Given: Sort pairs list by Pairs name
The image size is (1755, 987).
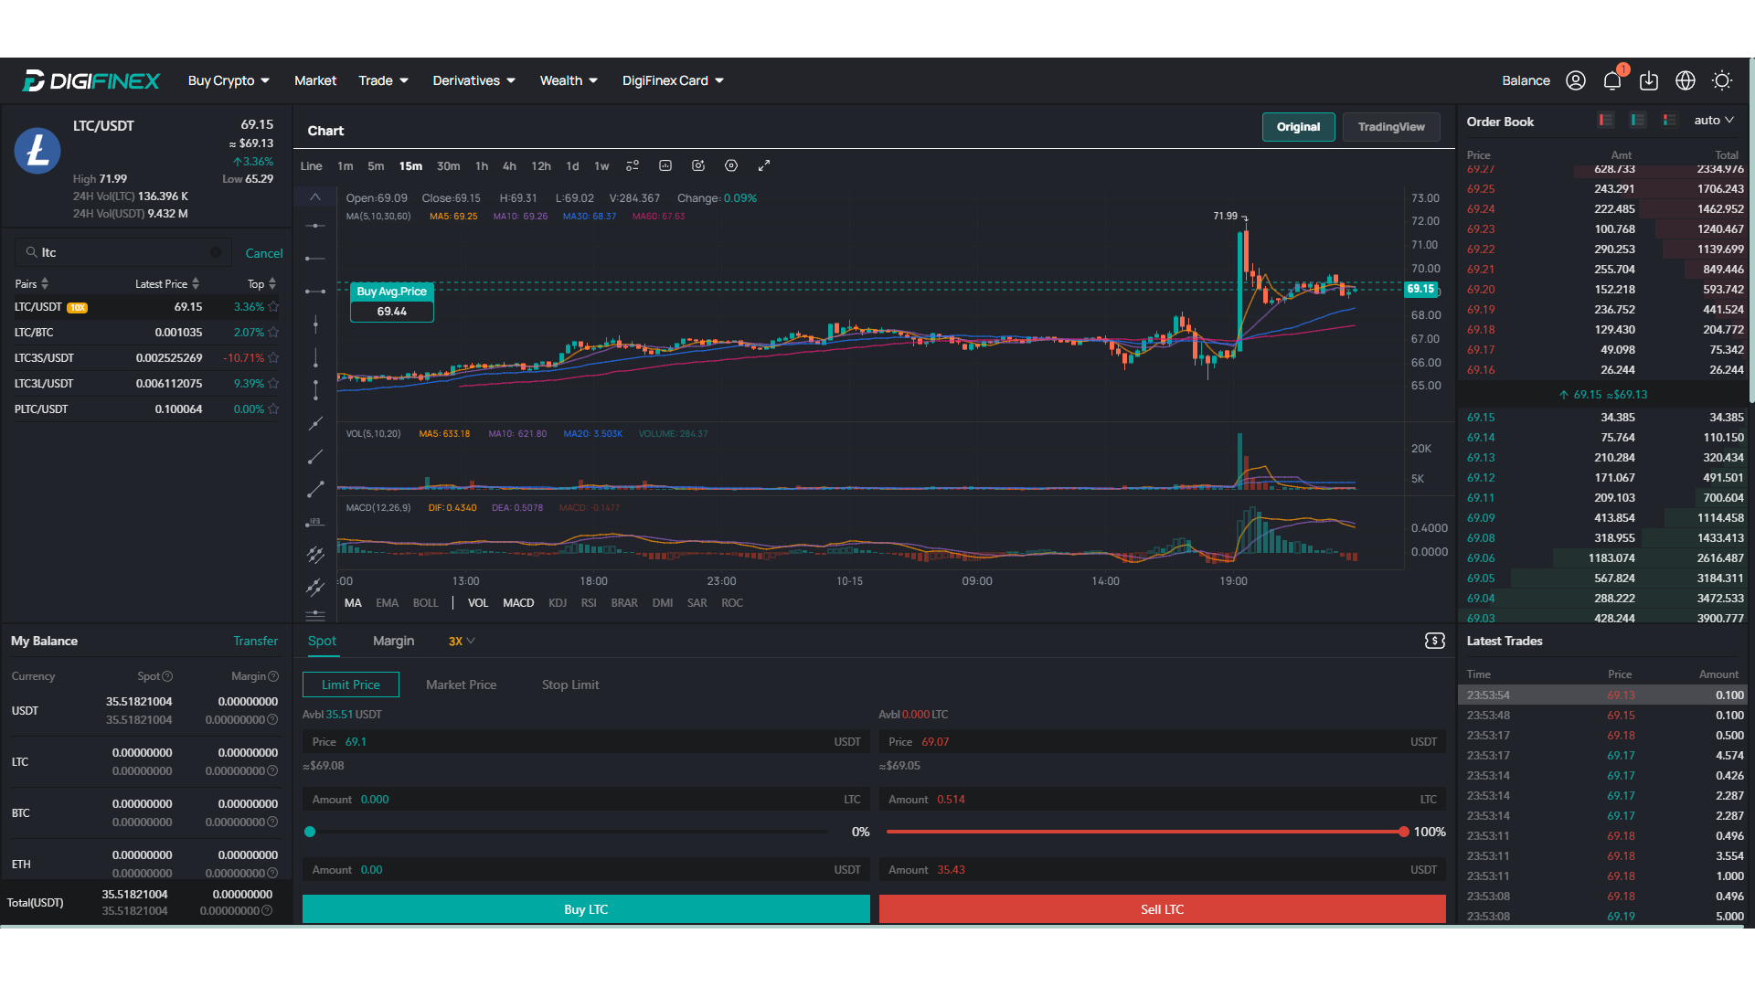Looking at the screenshot, I should click(x=32, y=284).
